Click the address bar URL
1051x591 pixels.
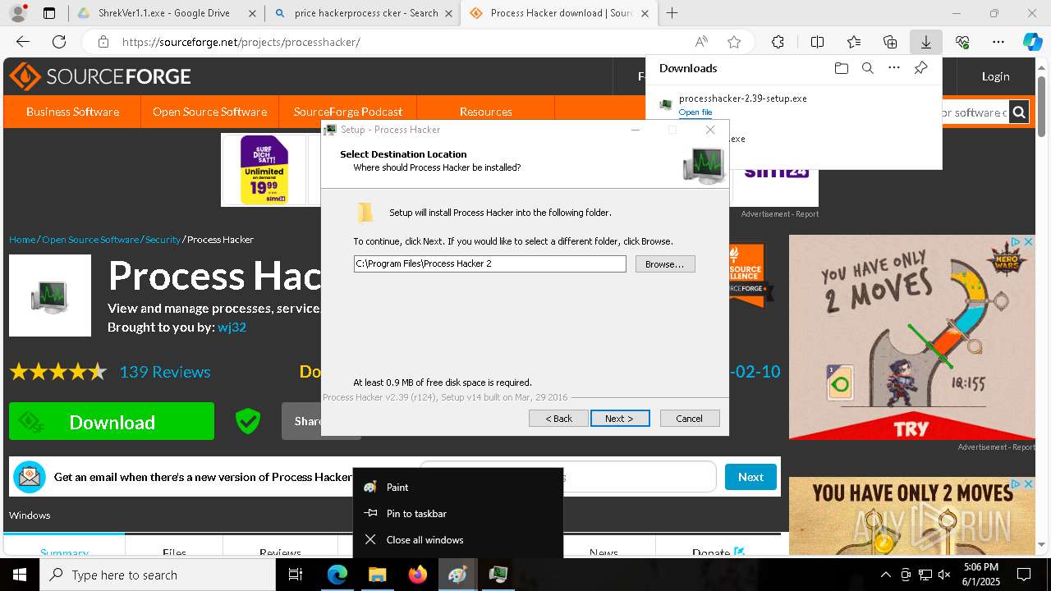(x=241, y=42)
